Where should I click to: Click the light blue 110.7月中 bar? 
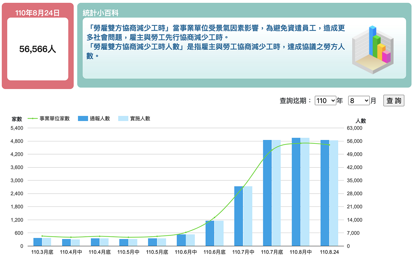click(248, 216)
